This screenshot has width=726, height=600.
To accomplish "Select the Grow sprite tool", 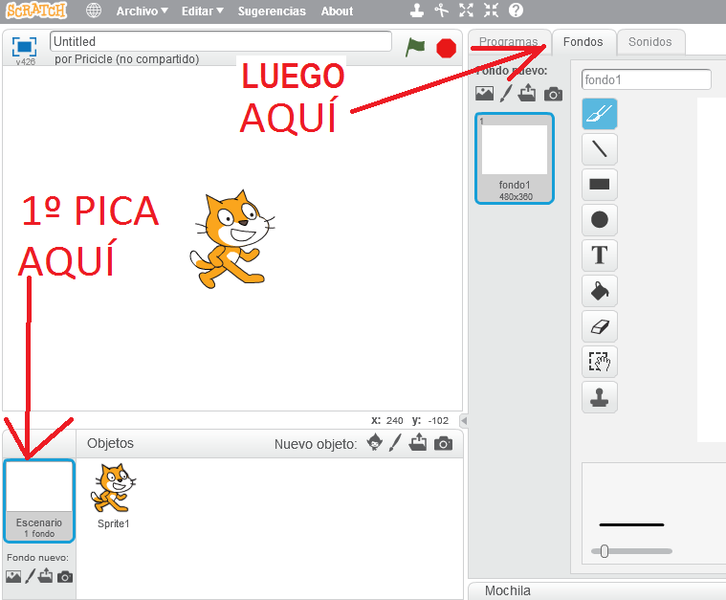I will click(x=466, y=11).
